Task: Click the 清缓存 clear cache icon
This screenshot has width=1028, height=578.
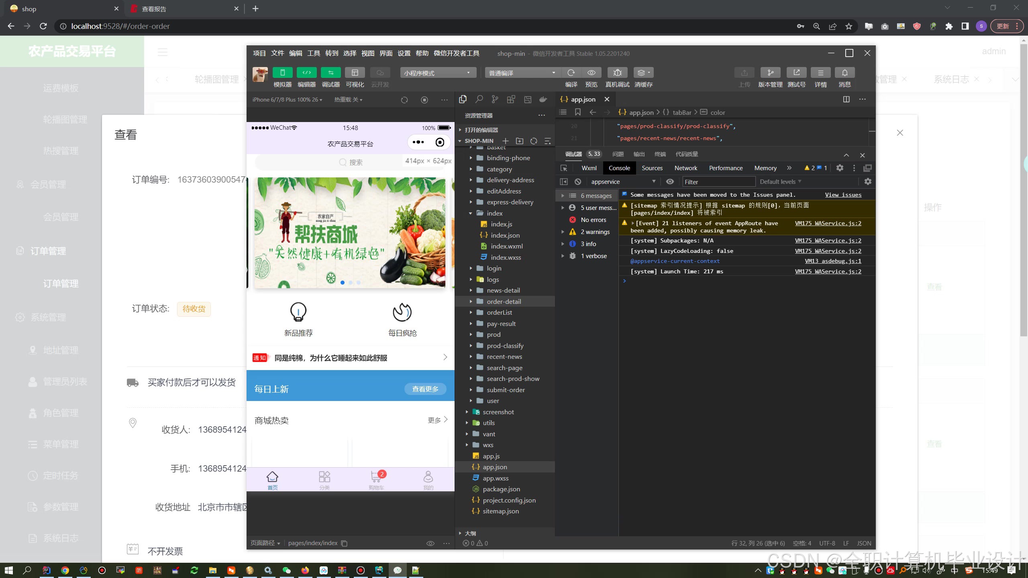Action: 643,73
